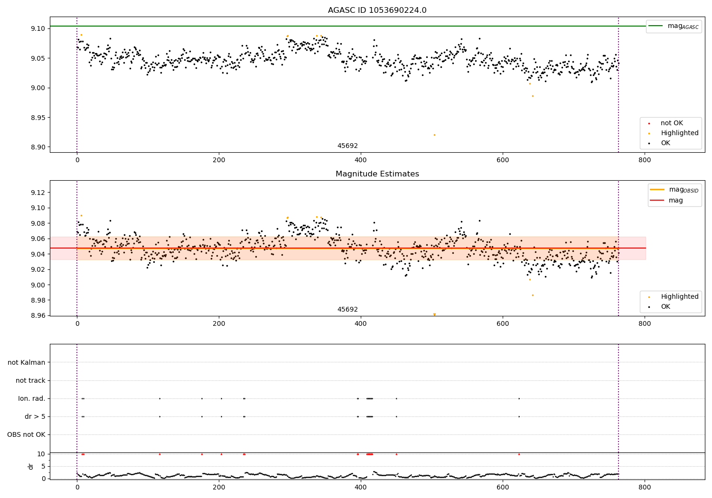
Task: Click the 'not Kalman' axis label
Action: pyautogui.click(x=27, y=362)
